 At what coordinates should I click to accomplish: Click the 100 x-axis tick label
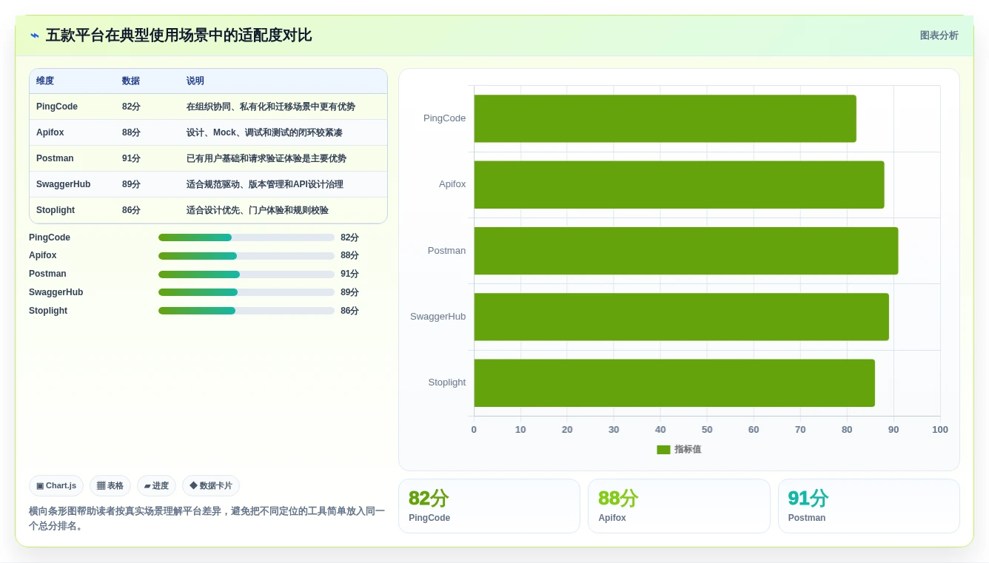[940, 430]
